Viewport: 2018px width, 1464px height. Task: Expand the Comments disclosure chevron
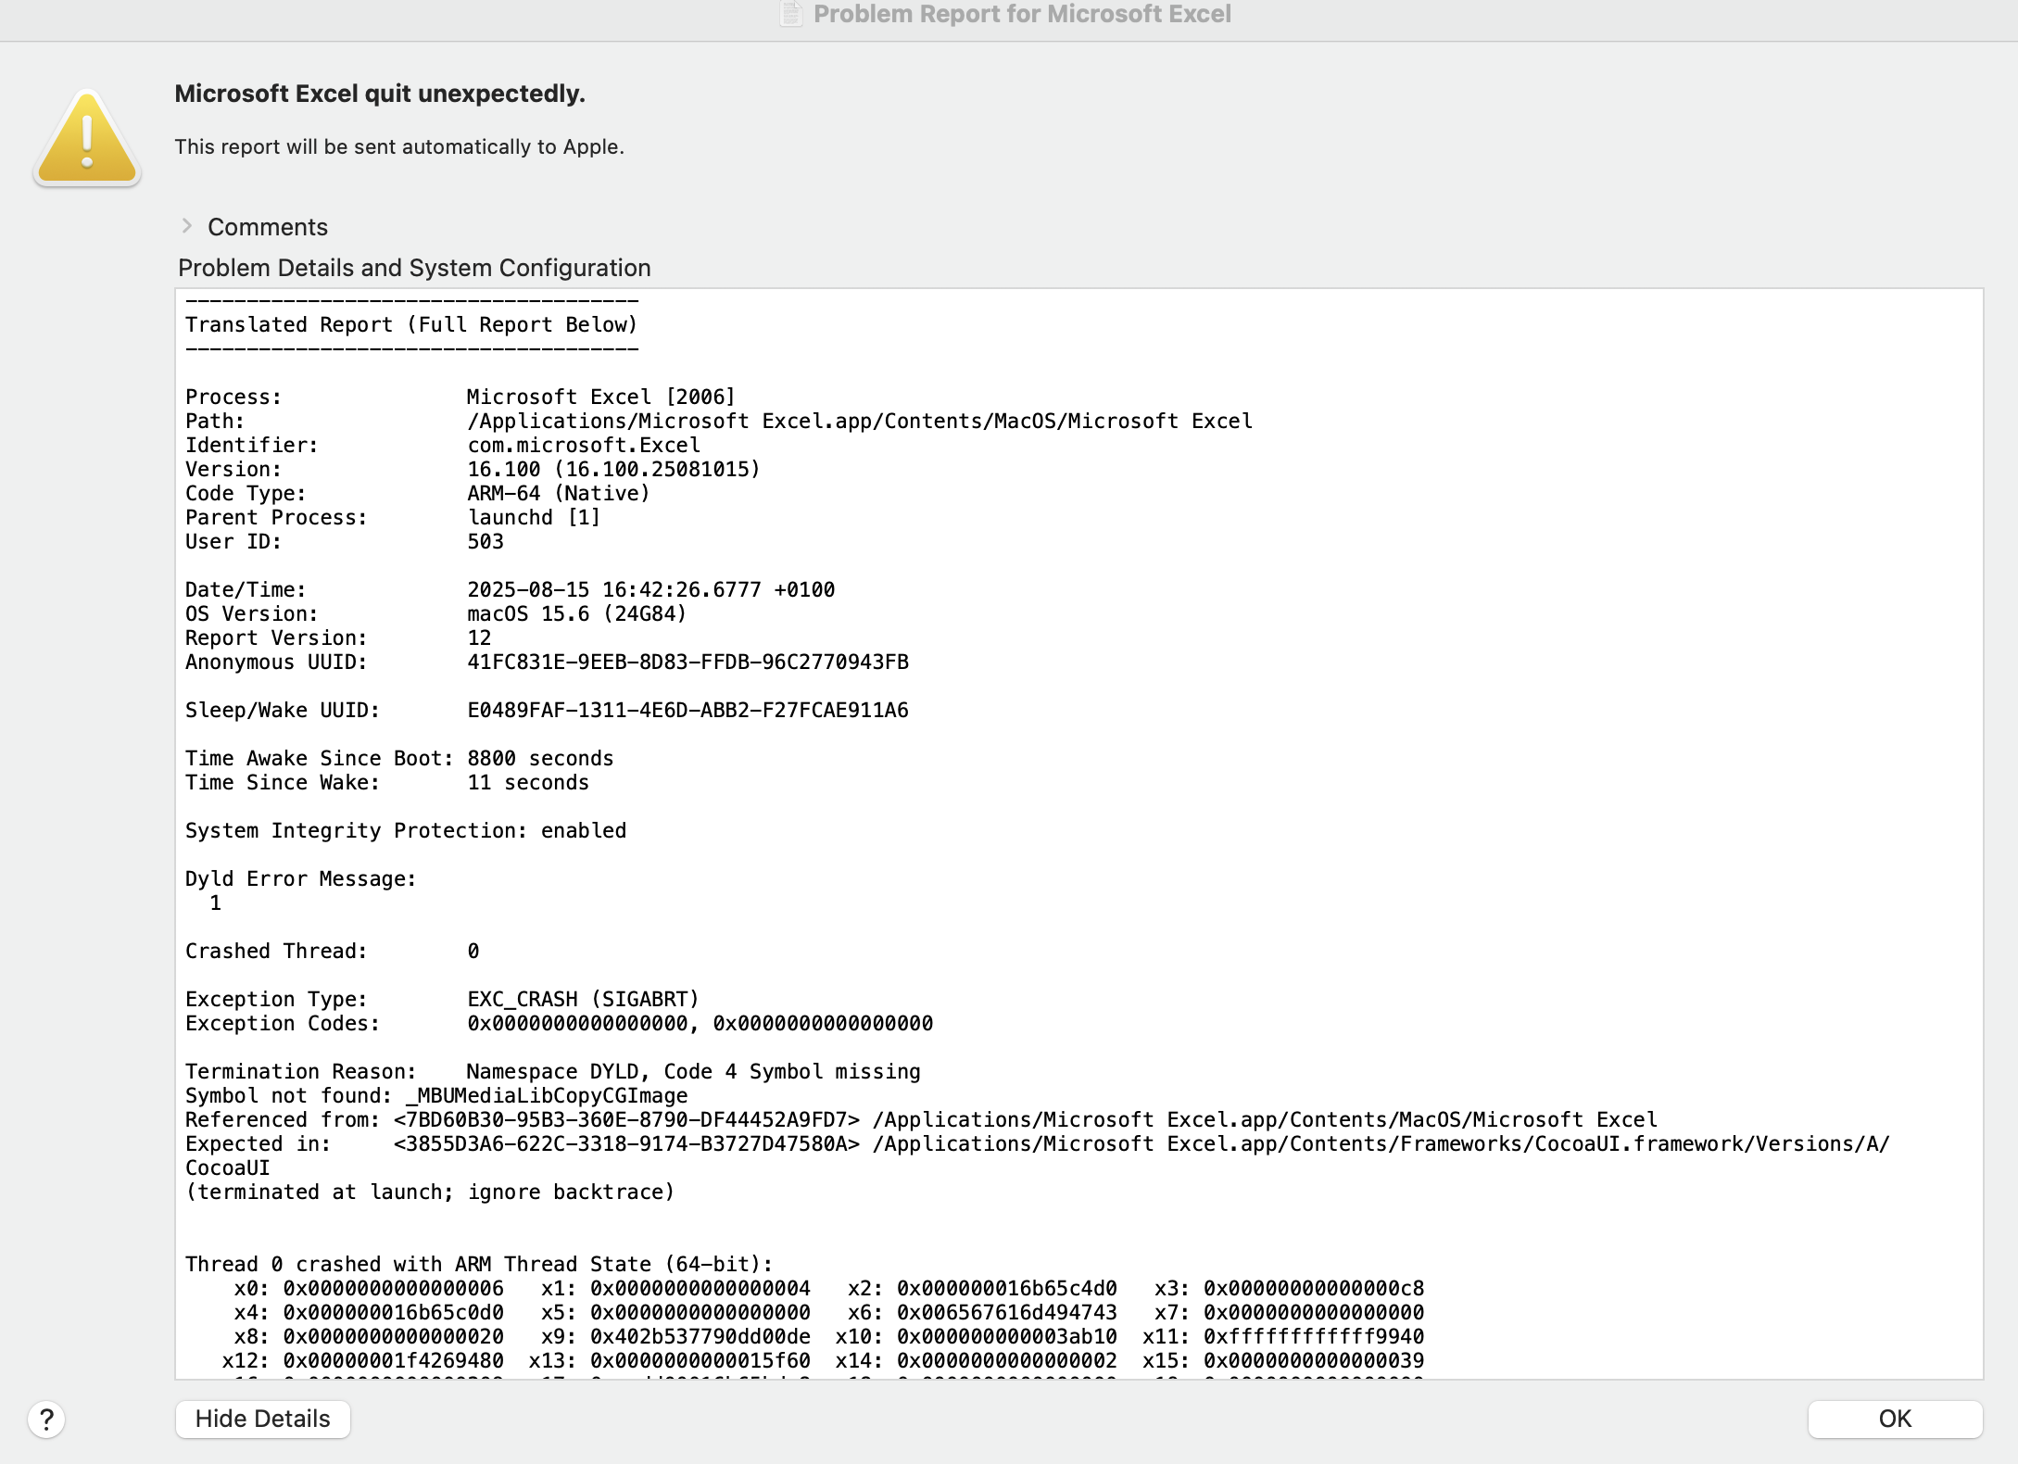tap(187, 226)
